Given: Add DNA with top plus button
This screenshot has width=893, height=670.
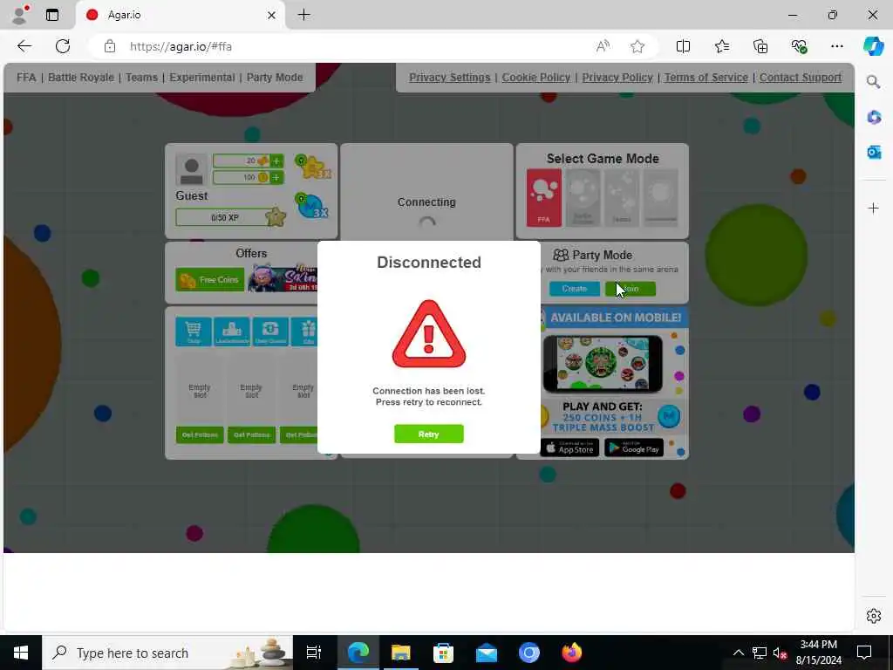Looking at the screenshot, I should (x=276, y=161).
